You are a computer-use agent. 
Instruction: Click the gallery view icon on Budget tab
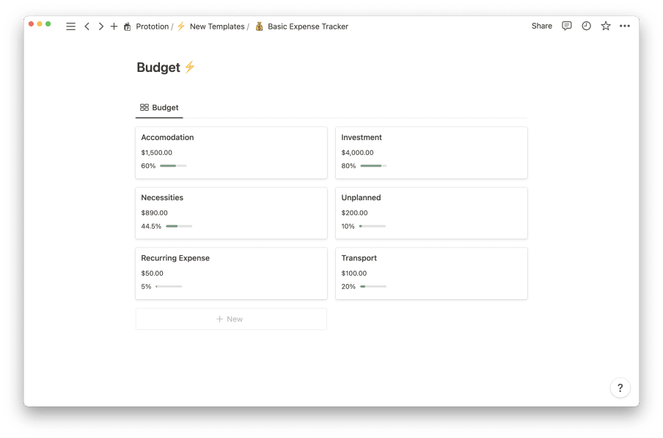pyautogui.click(x=144, y=107)
